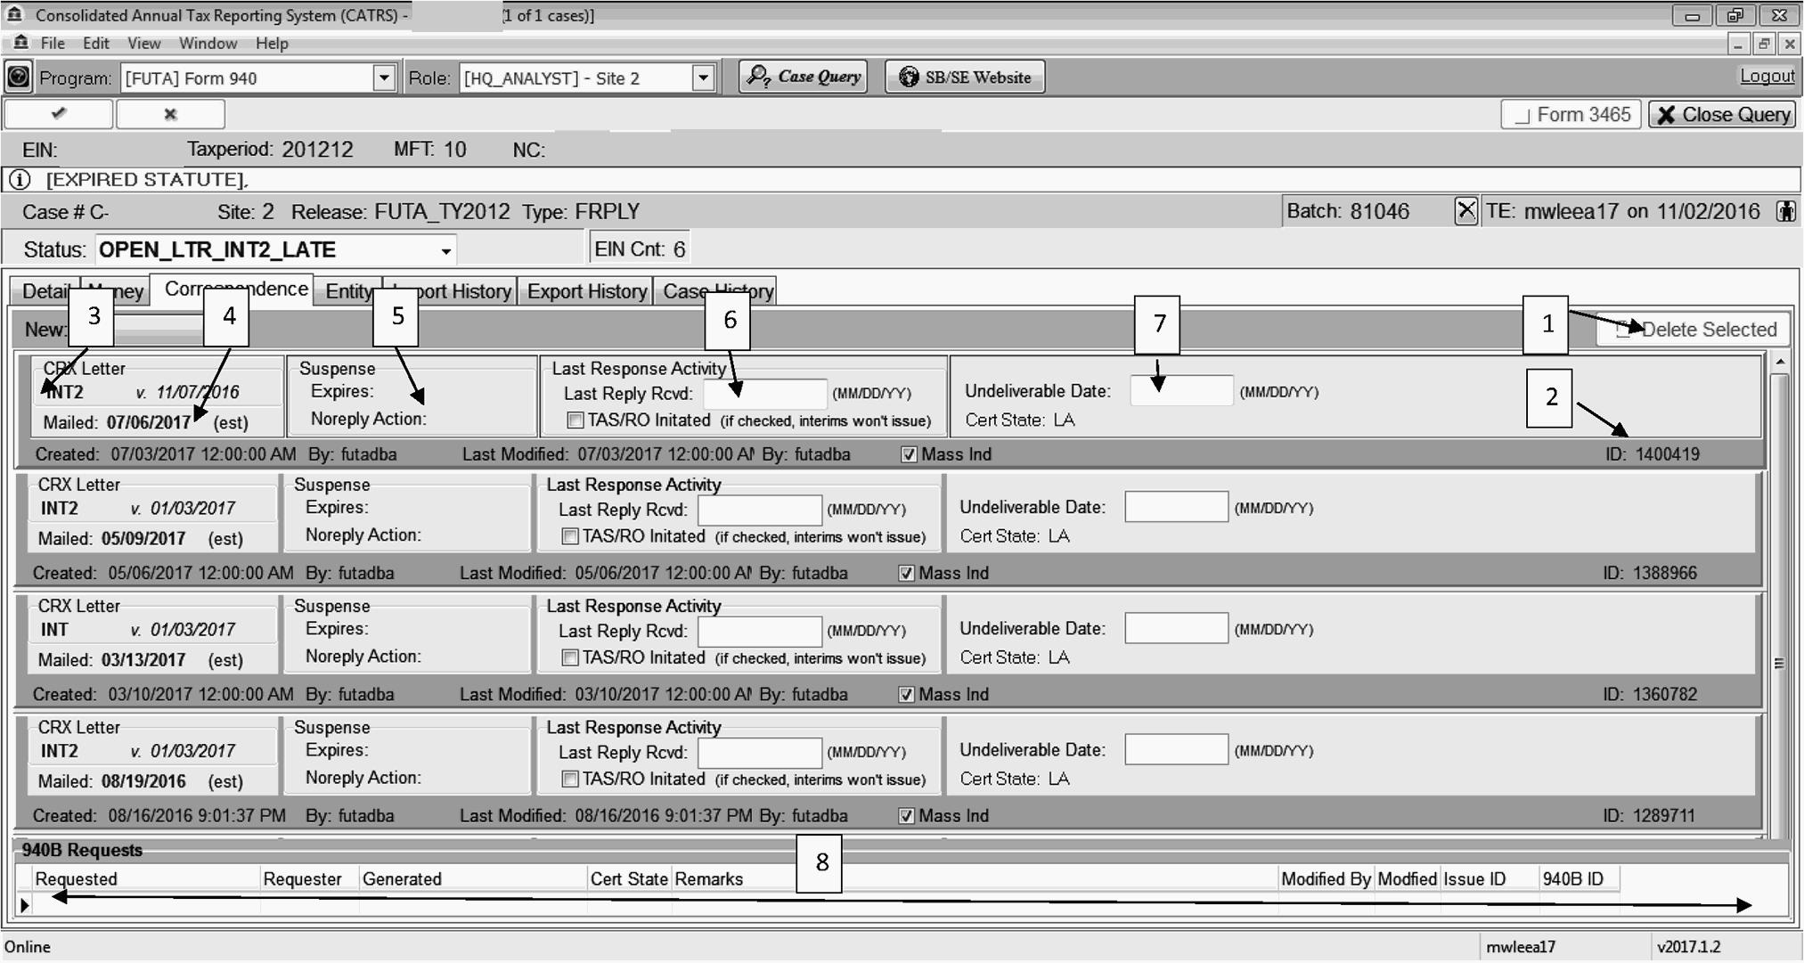
Task: Click the camera icon beside Program
Action: click(18, 78)
